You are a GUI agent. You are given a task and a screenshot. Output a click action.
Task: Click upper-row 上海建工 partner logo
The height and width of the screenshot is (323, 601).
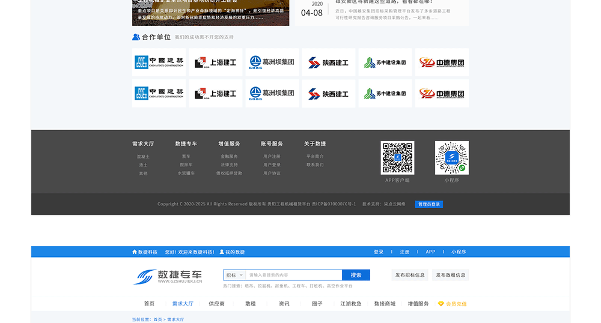tap(216, 62)
